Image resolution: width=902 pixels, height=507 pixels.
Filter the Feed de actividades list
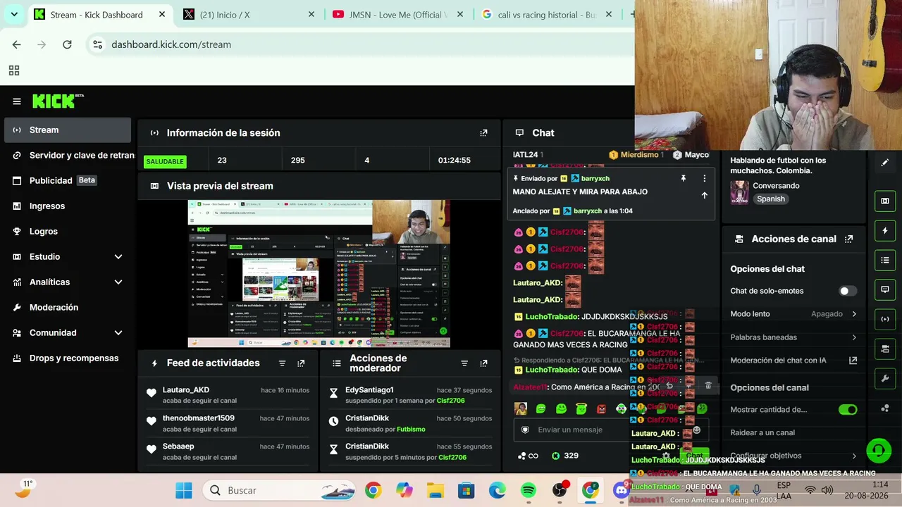coord(282,363)
